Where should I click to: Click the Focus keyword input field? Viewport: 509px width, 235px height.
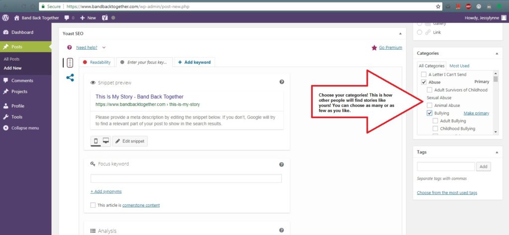[x=186, y=178]
